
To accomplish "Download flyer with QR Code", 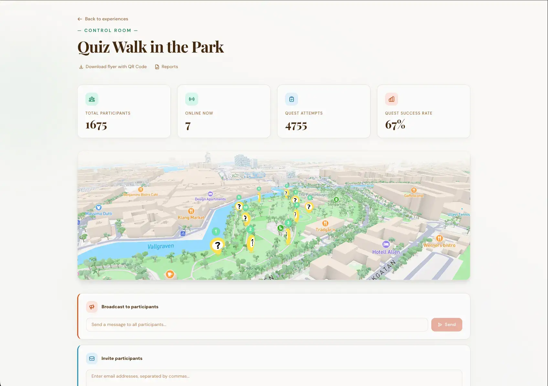I will [113, 67].
